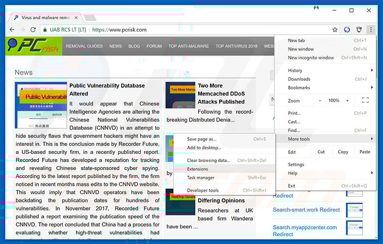Select the Virus and malware removal tab
Image resolution: width=383 pixels, height=244 pixels.
(x=46, y=17)
